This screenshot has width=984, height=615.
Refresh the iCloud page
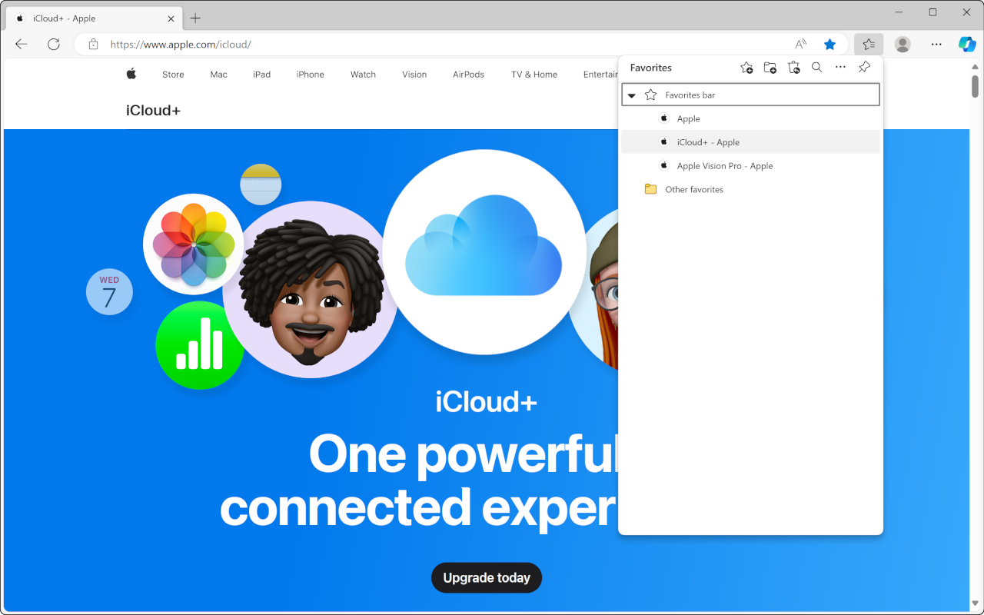[x=54, y=44]
